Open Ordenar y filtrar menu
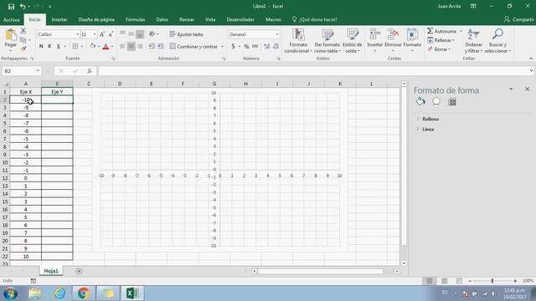Screen dimensions: 536x301 click(x=473, y=41)
